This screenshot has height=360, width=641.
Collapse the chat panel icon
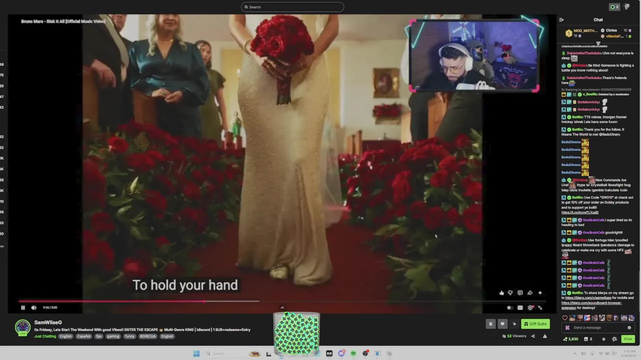(561, 20)
